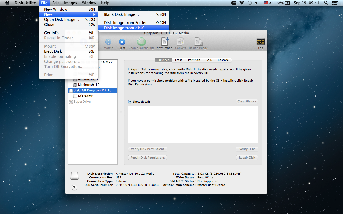This screenshot has height=214, width=343.
Task: Click the round help question mark button
Action: [74, 188]
